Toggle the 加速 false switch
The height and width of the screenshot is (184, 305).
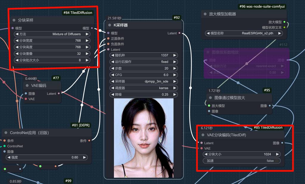[242, 161]
